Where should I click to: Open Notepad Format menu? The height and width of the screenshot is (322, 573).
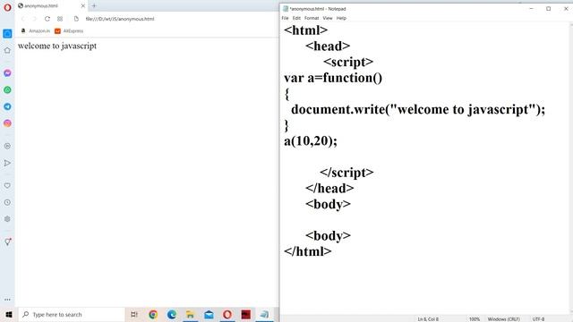pyautogui.click(x=312, y=18)
